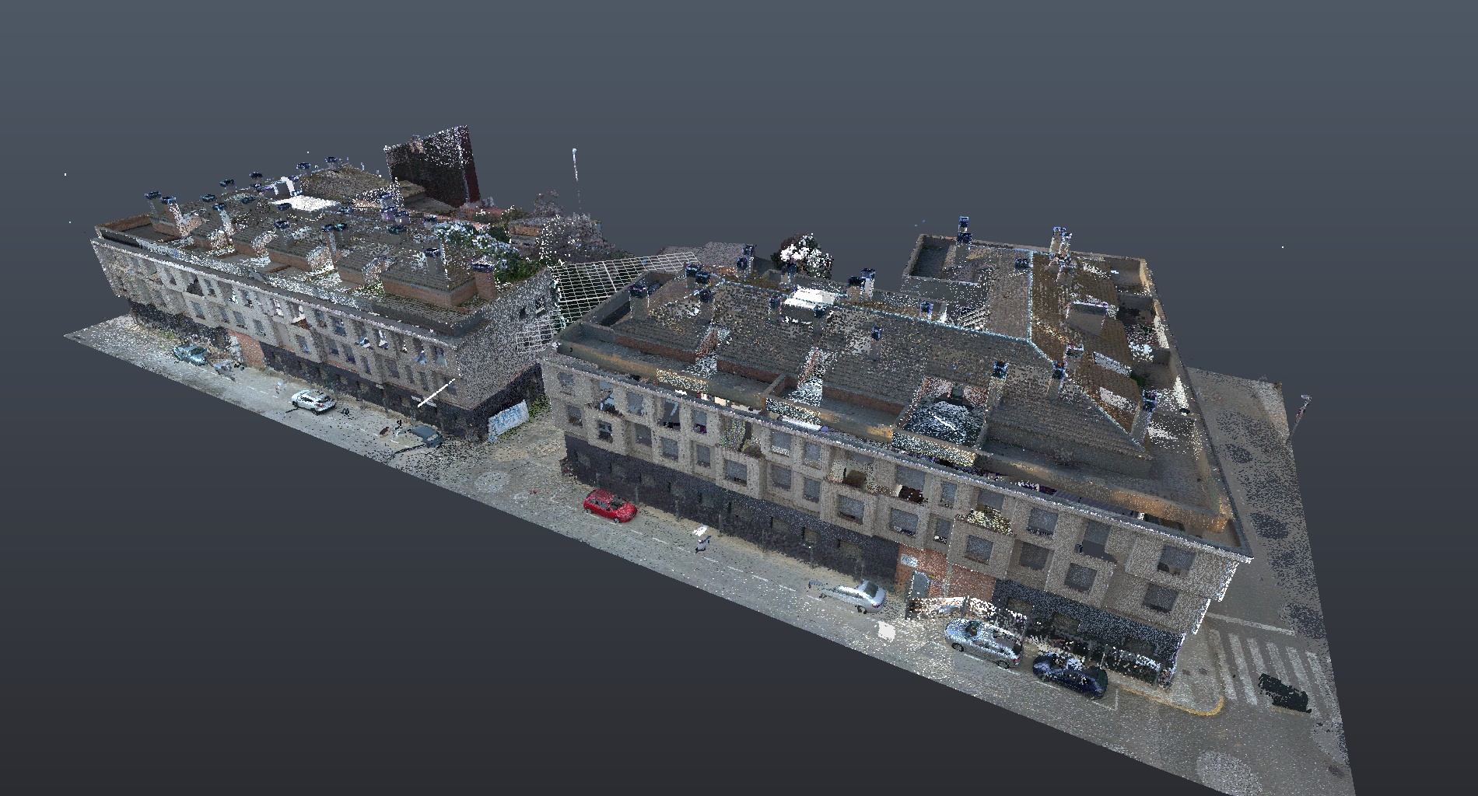Image resolution: width=1478 pixels, height=796 pixels.
Task: Select the white car beside the left building
Action: tap(313, 400)
